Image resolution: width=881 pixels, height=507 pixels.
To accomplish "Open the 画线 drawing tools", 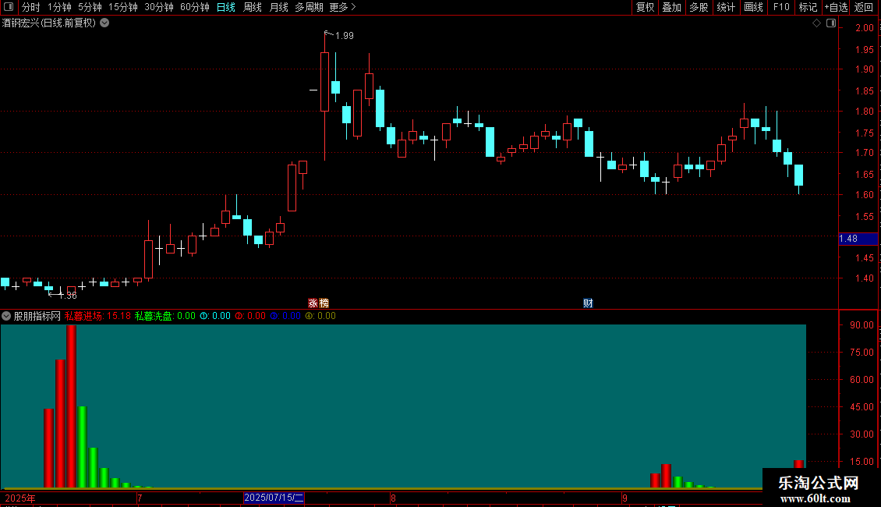I will click(753, 7).
